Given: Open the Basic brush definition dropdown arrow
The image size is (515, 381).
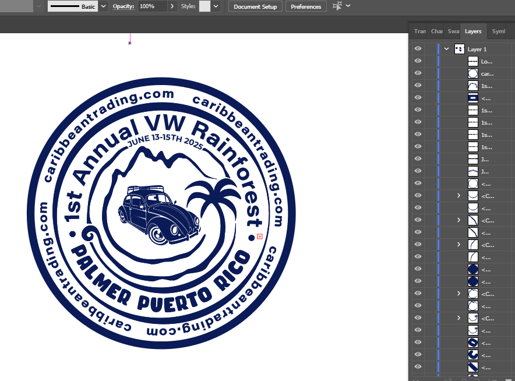Looking at the screenshot, I should 104,6.
